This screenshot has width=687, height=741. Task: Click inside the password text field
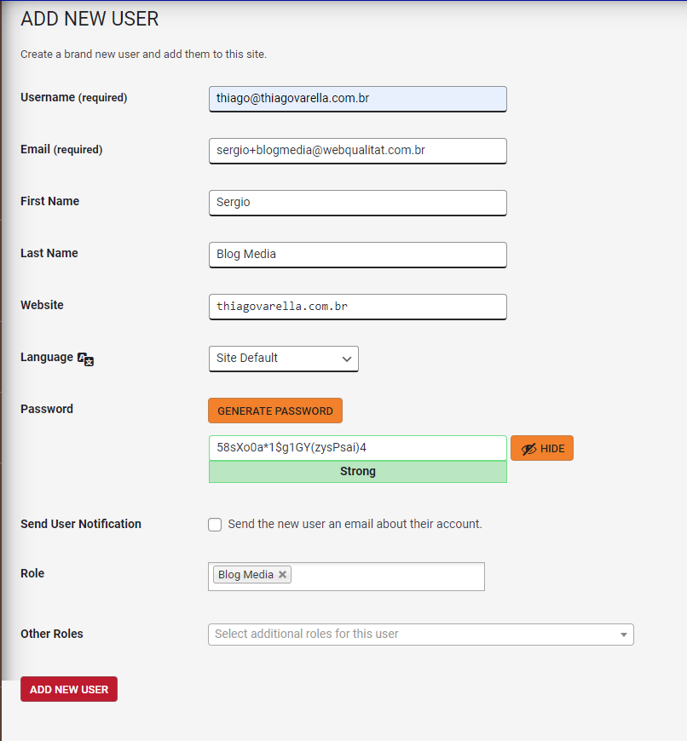pyautogui.click(x=357, y=448)
